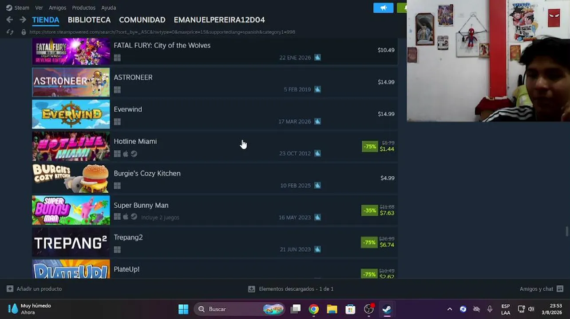Click the Hotline Miami game thumbnail
The width and height of the screenshot is (570, 319).
coord(71,146)
